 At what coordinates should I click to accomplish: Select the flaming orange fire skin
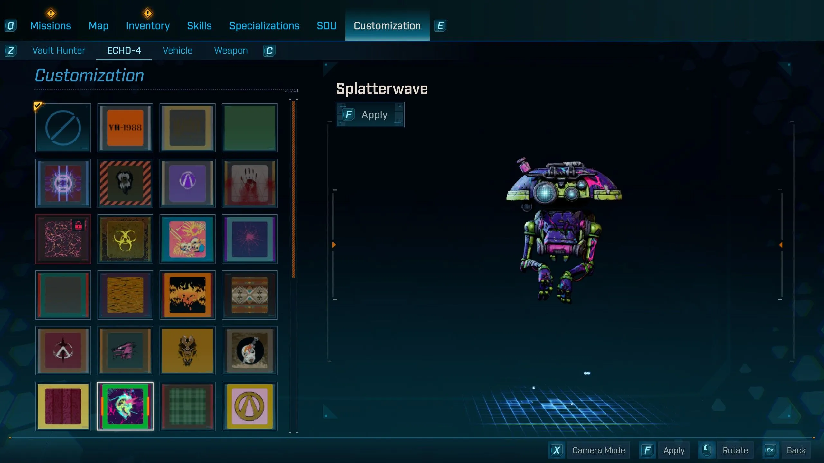187,295
